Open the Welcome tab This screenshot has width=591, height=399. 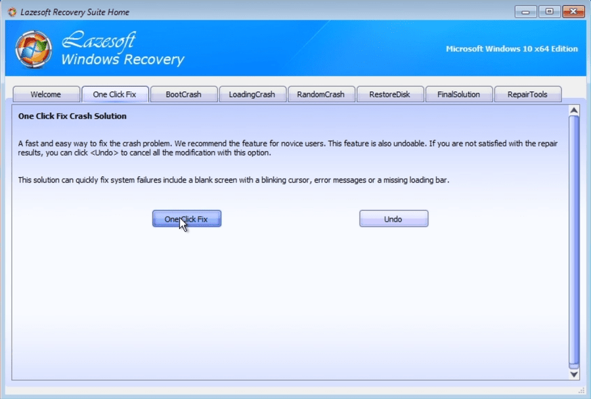tap(46, 94)
